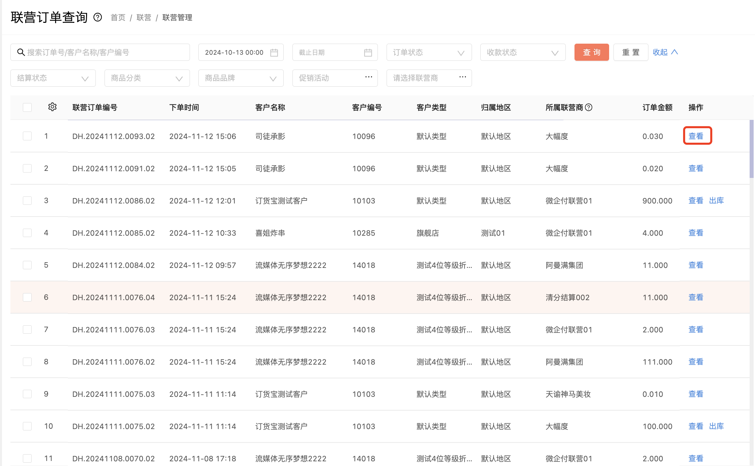Screen dimensions: 755x466
Task: Click 查看 for order DH.20241111.0075.02
Action: [696, 426]
